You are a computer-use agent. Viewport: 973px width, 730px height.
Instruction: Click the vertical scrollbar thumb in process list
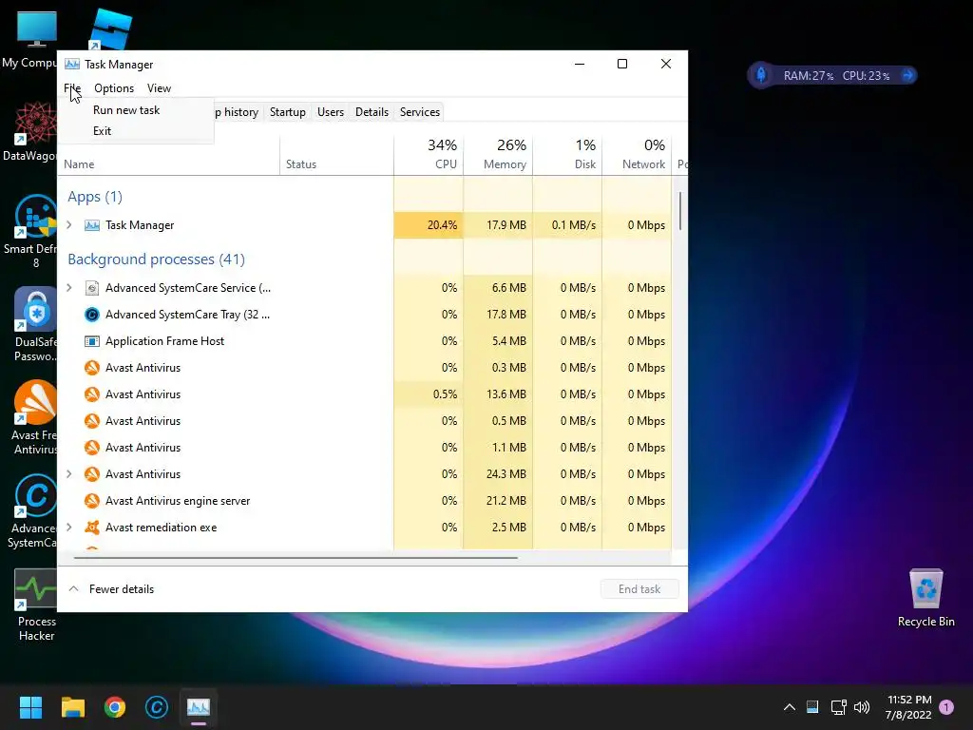(x=680, y=211)
